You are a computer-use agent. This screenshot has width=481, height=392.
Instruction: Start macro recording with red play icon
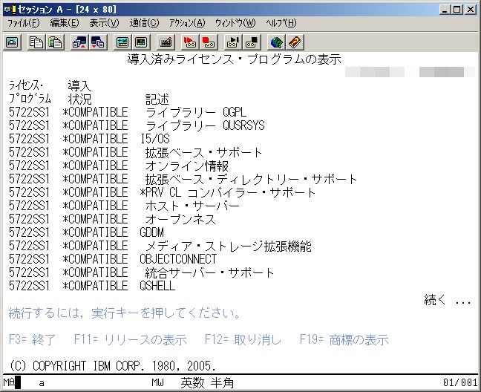[x=190, y=42]
